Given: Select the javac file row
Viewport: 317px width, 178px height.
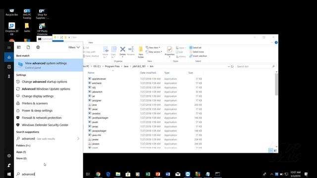Looking at the screenshot, I should (x=145, y=109).
